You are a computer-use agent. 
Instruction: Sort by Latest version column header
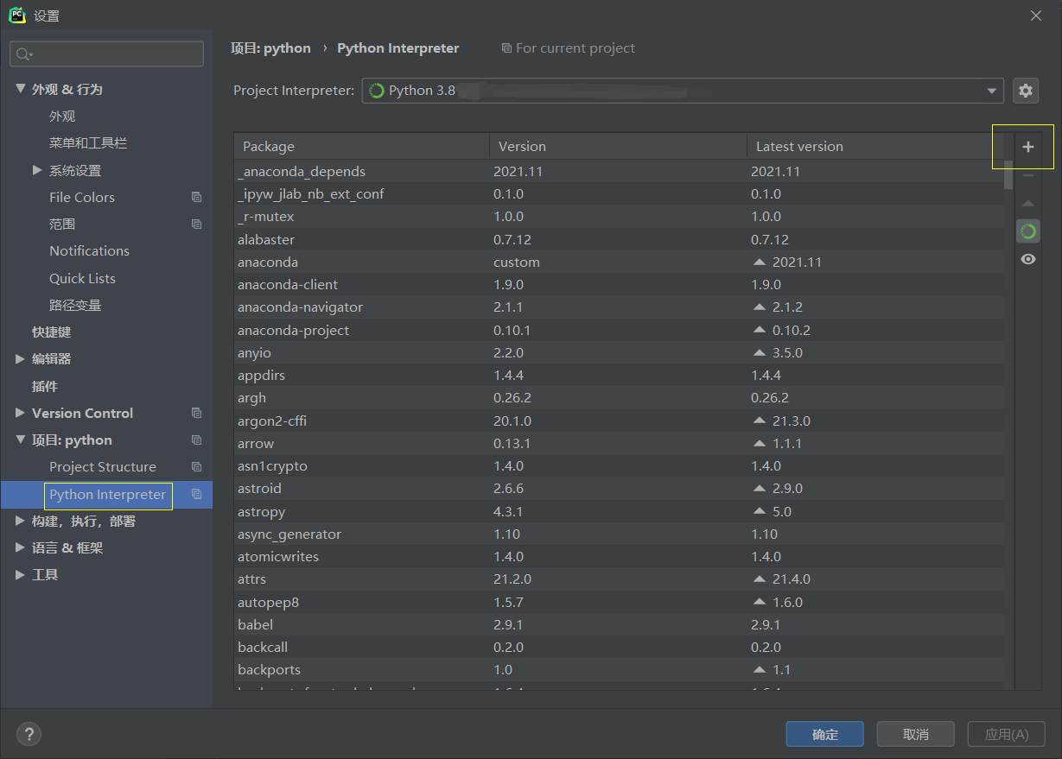pos(875,147)
